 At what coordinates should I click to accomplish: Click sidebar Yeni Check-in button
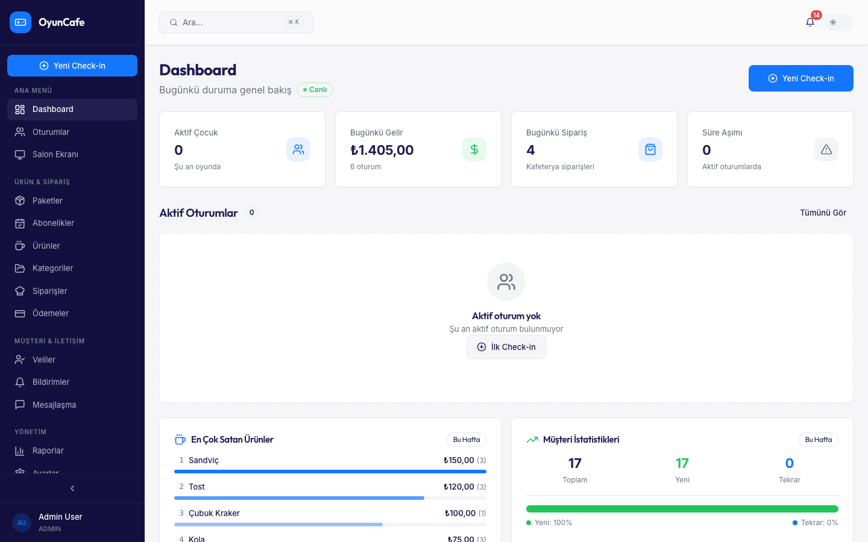(x=72, y=66)
